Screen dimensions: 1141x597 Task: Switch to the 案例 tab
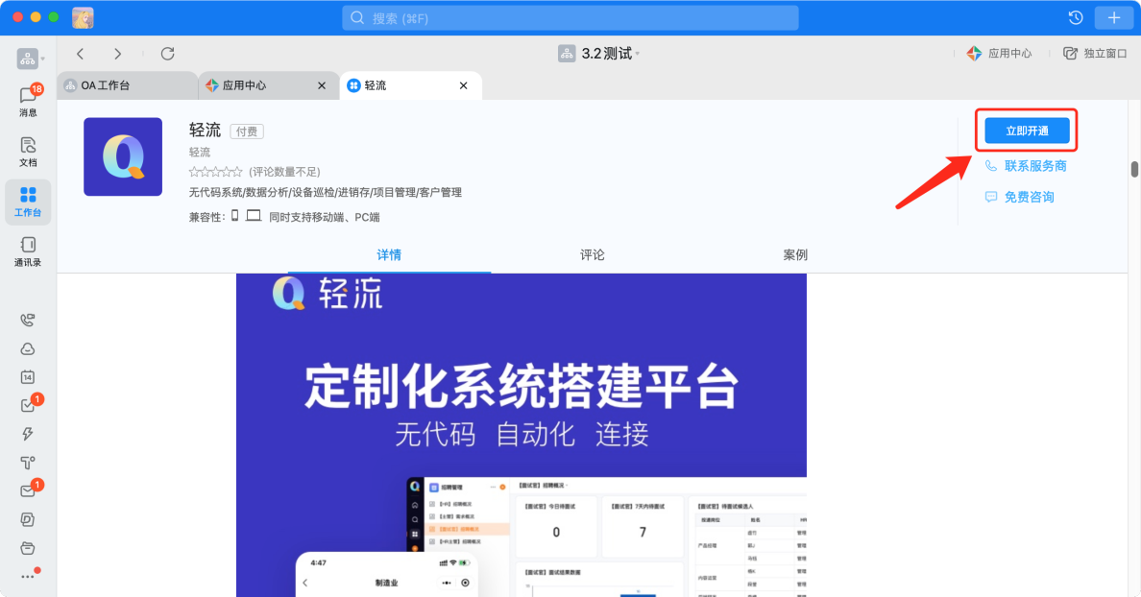795,254
